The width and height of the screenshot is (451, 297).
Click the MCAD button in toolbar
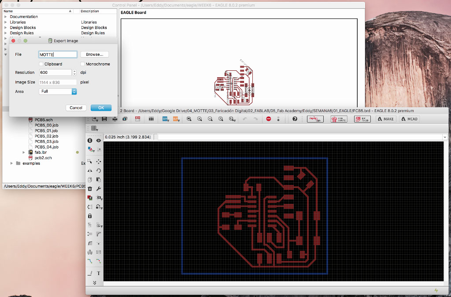[409, 119]
